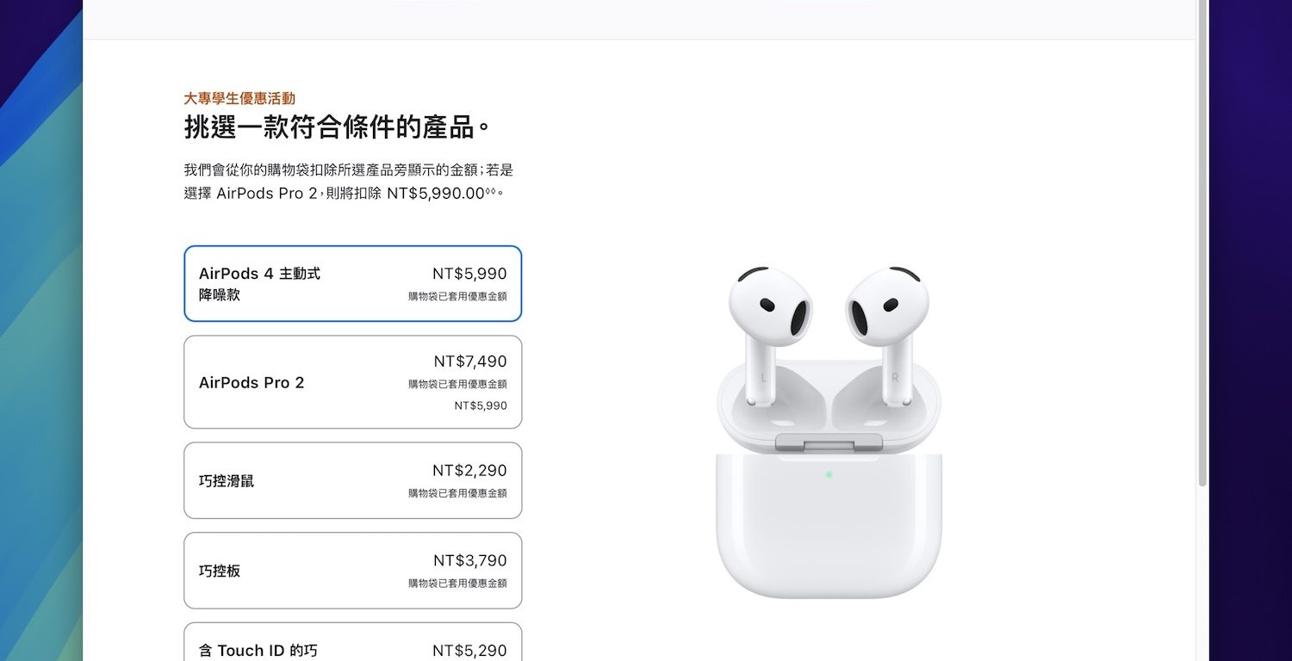This screenshot has width=1292, height=661.
Task: Click the 大專學生優惠活動 orange label
Action: point(239,99)
